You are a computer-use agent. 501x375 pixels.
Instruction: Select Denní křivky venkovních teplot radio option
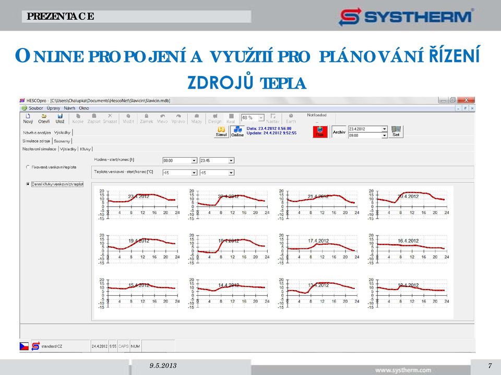pyautogui.click(x=28, y=184)
